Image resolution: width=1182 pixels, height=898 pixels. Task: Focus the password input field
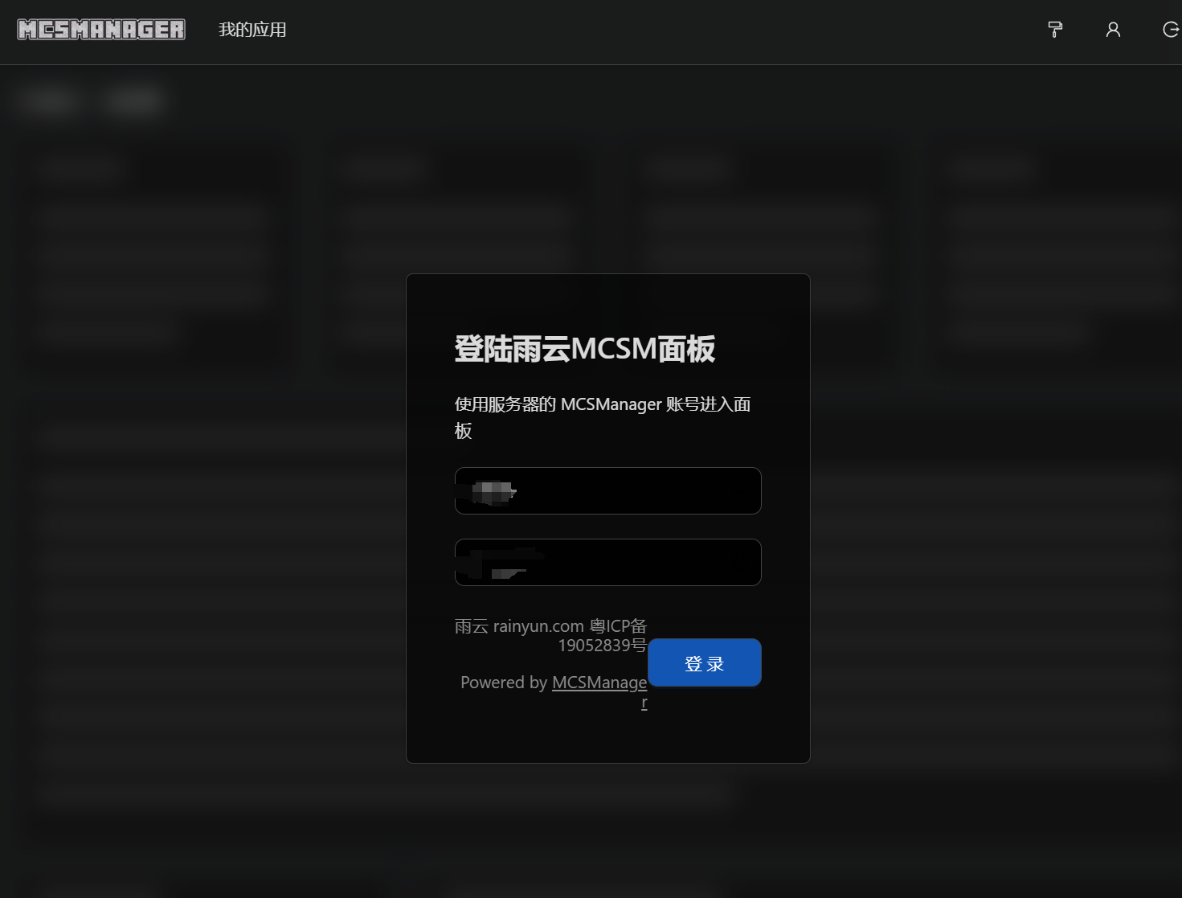point(607,562)
